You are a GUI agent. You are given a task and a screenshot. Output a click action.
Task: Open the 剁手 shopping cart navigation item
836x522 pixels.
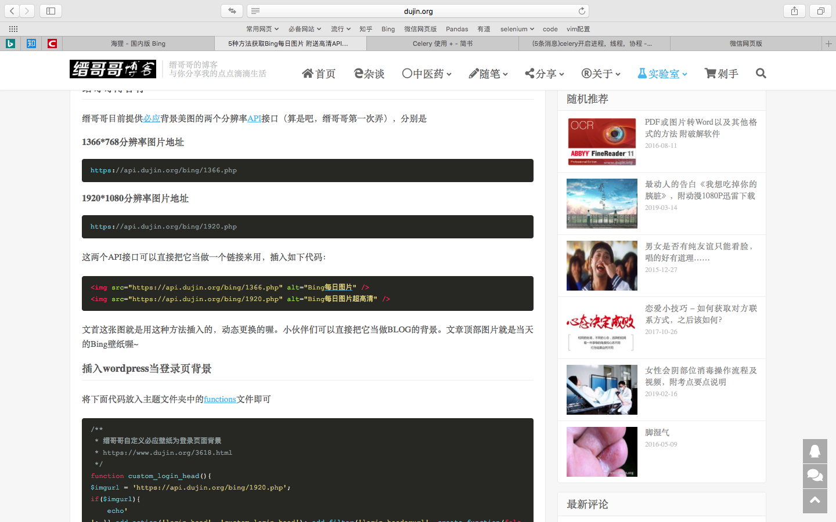(721, 74)
